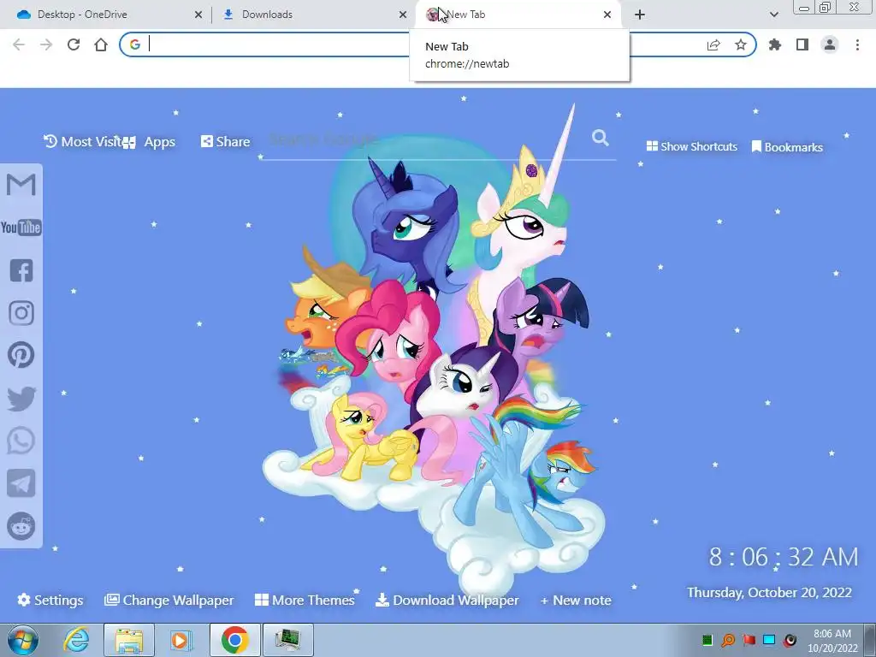Open the system monitor taskbar app
Viewport: 876px width, 657px height.
click(287, 640)
